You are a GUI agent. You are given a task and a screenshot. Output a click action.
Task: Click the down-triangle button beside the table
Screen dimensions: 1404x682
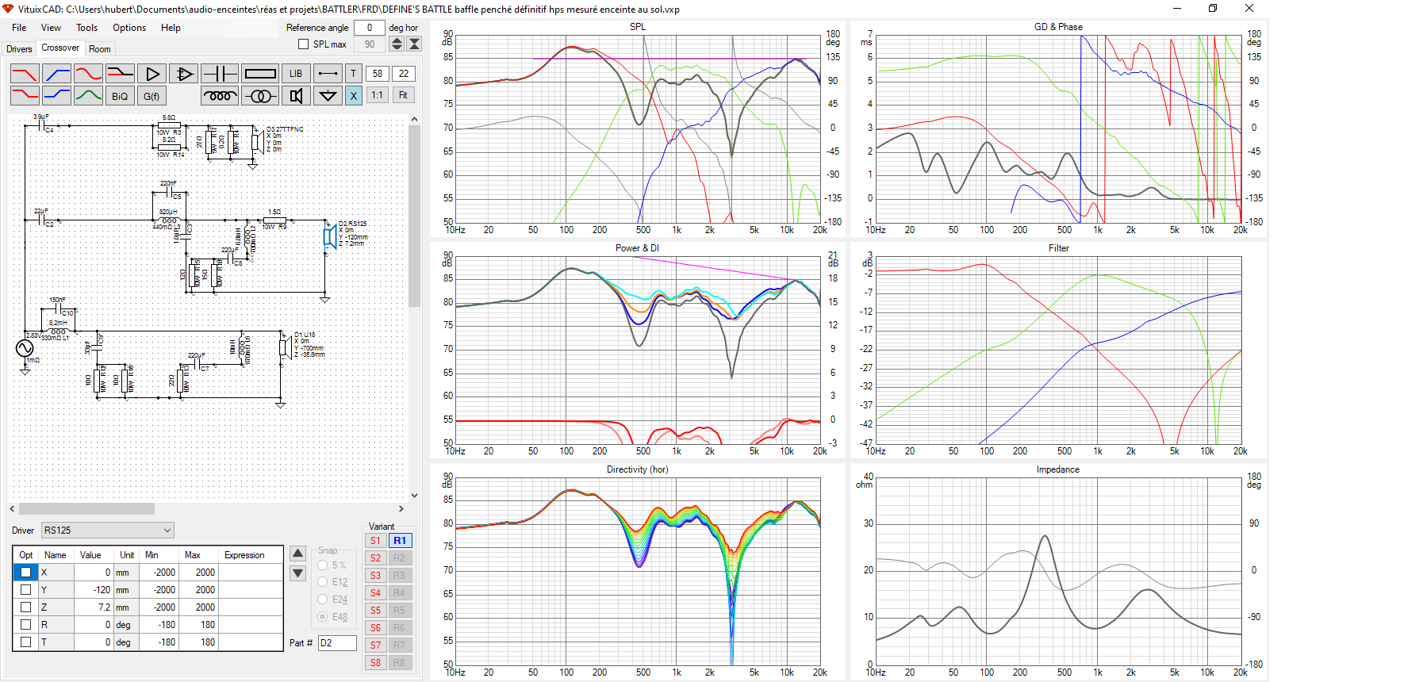click(298, 573)
